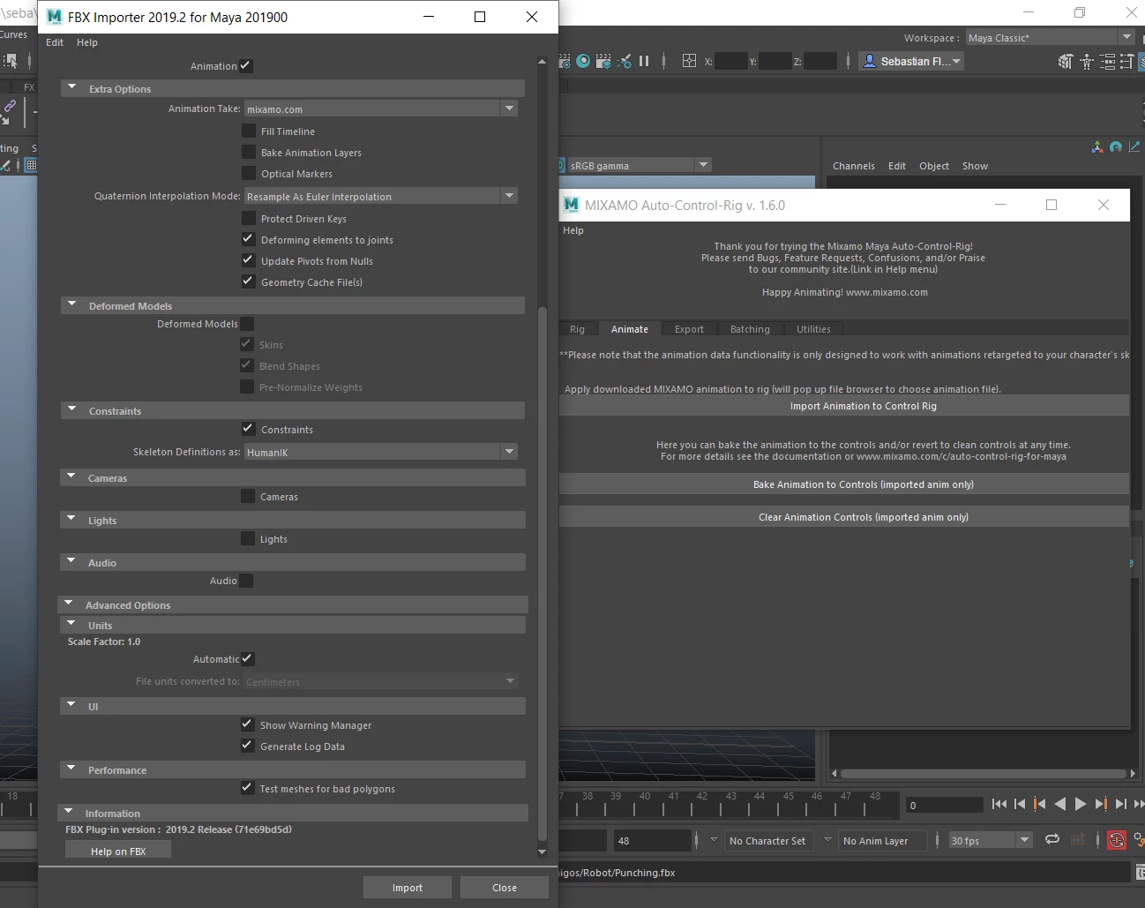
Task: Open Workspace Maya Classic dropdown
Action: coord(1050,37)
